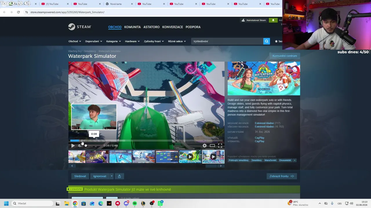
Task: Move the media carousel to the left
Action: point(72,166)
